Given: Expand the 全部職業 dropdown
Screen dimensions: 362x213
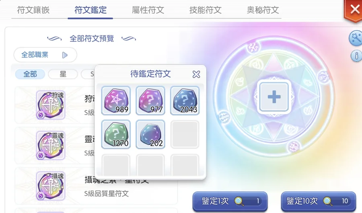Looking at the screenshot, I should [x=45, y=55].
